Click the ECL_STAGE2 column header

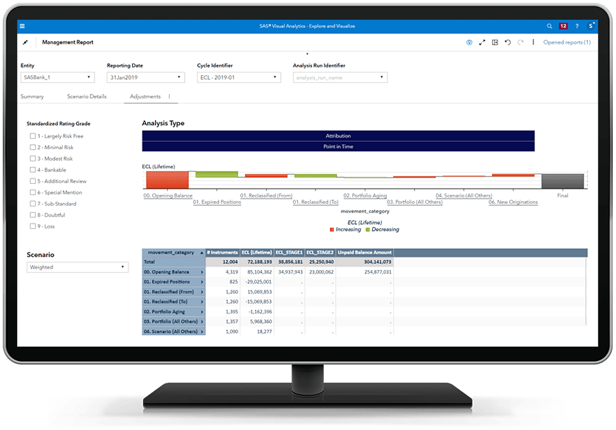pyautogui.click(x=320, y=253)
